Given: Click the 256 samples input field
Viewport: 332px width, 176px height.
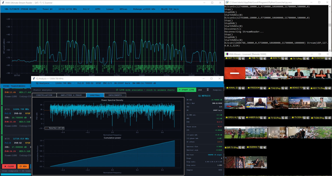Looking at the screenshot, I should tap(202, 90).
